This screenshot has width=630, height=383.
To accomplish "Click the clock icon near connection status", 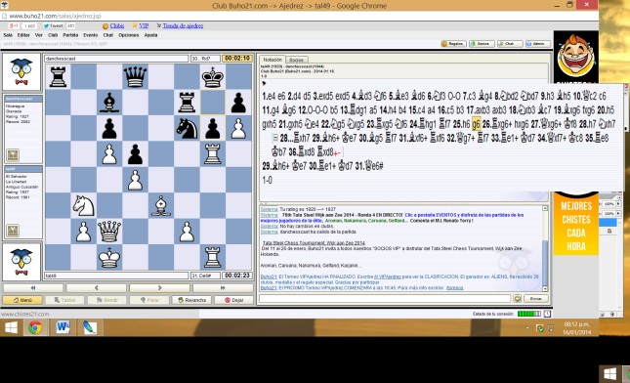I will tap(547, 314).
